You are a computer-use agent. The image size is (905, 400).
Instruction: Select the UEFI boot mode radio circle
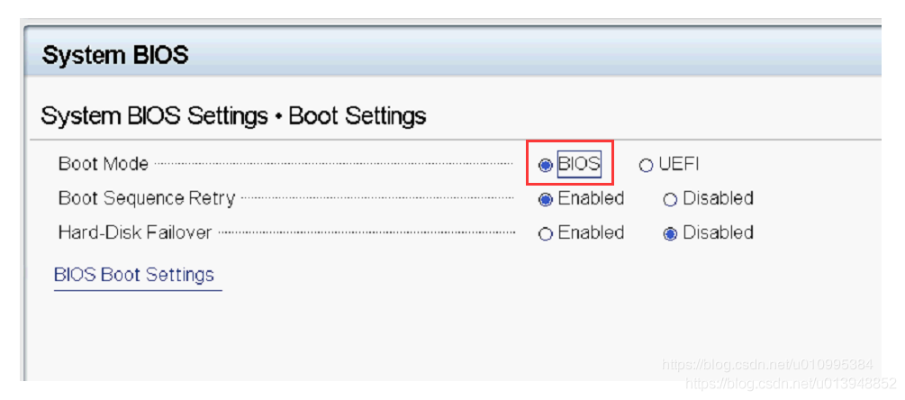[x=646, y=166]
